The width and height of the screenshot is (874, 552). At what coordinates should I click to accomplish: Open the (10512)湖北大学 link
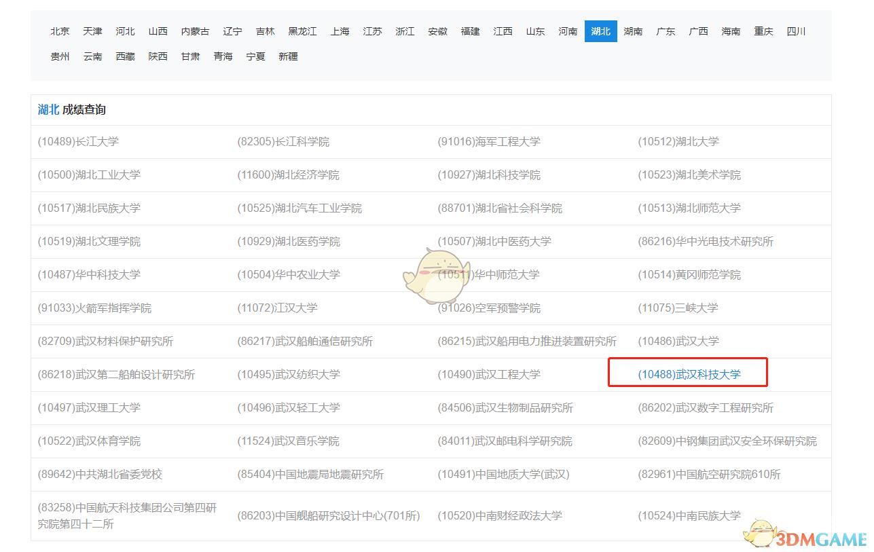[x=678, y=142]
